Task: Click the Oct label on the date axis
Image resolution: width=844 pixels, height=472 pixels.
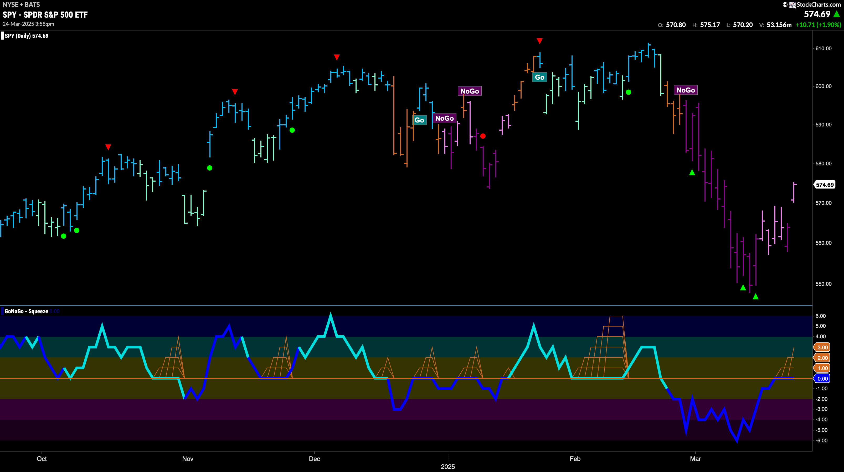Action: [x=42, y=459]
